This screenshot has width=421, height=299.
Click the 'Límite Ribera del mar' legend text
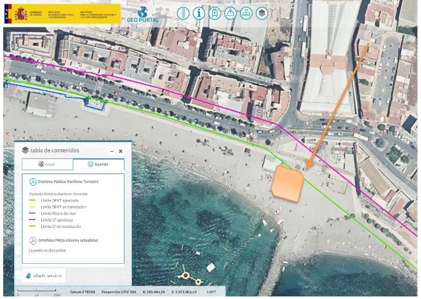tap(58, 214)
